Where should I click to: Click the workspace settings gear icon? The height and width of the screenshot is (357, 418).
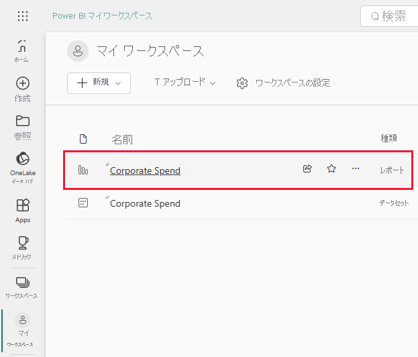[x=242, y=83]
